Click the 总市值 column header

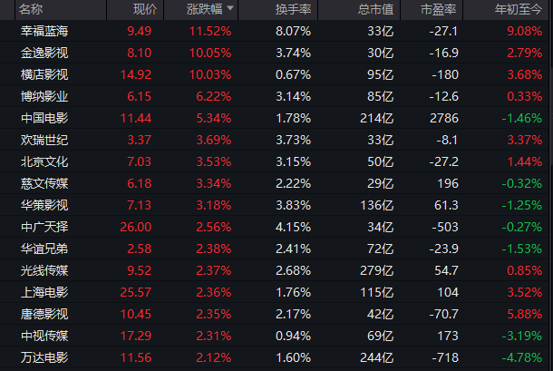(375, 9)
